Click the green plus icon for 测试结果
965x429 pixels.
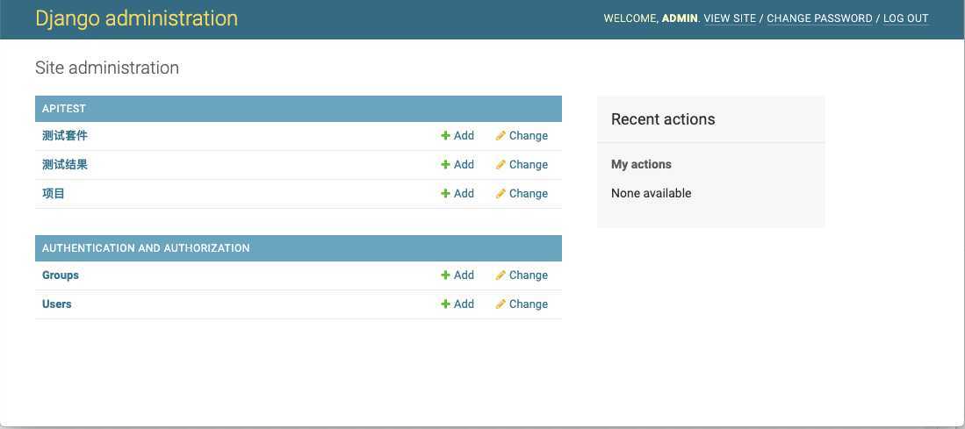[x=445, y=165]
